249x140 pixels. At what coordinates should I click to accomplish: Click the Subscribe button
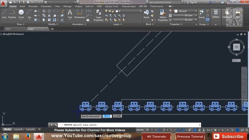229,136
